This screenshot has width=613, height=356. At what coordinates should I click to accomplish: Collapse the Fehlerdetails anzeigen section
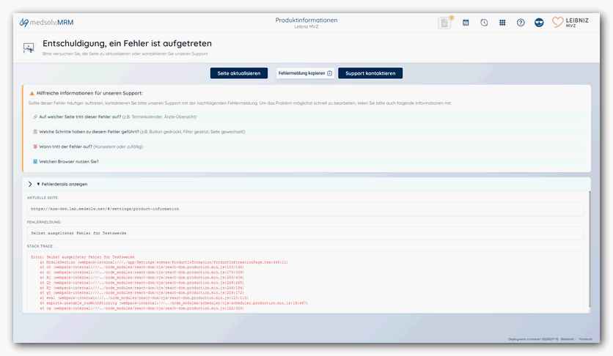click(64, 184)
